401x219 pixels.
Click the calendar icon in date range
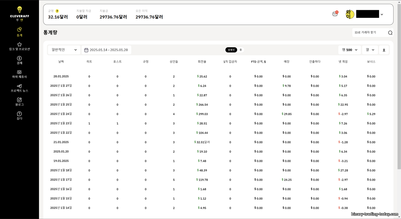[x=86, y=50]
